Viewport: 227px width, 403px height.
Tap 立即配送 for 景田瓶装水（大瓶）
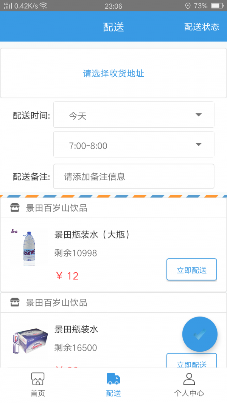[x=191, y=269]
